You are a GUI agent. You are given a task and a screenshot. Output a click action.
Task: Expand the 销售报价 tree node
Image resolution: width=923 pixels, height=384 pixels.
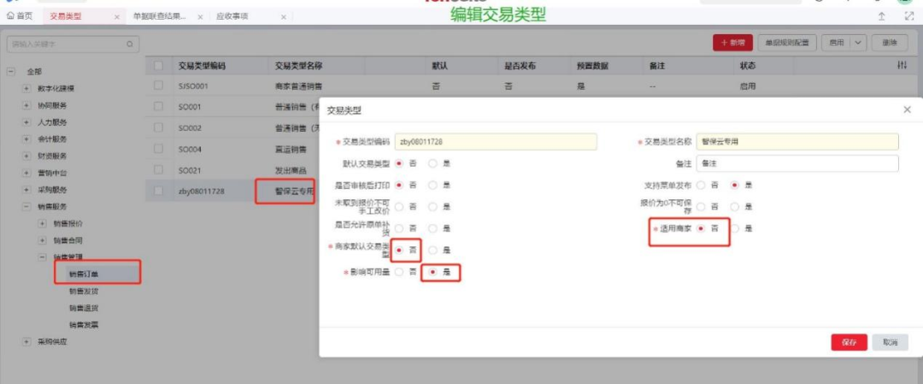coord(42,223)
